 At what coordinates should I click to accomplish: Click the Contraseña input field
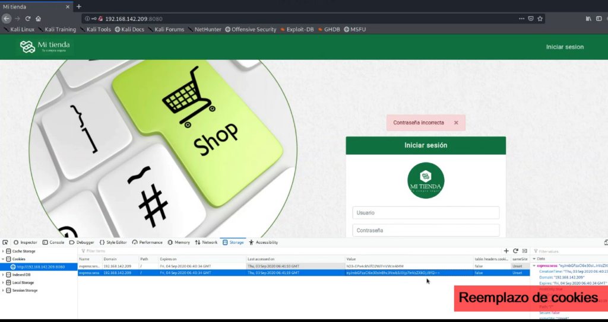pos(426,230)
